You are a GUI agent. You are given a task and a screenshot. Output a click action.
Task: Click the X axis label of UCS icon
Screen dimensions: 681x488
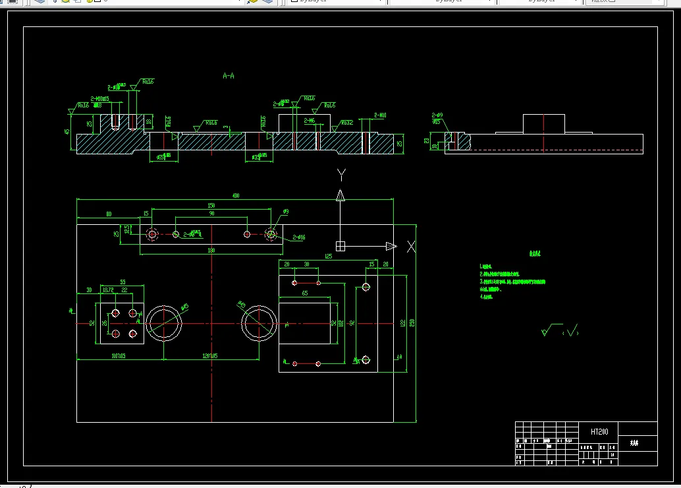click(x=411, y=247)
